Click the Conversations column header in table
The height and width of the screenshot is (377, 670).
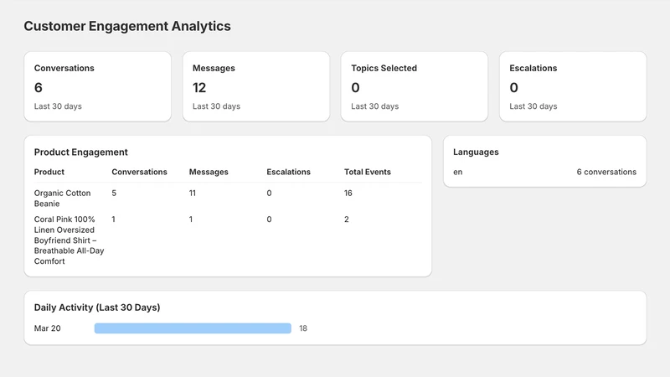click(139, 172)
